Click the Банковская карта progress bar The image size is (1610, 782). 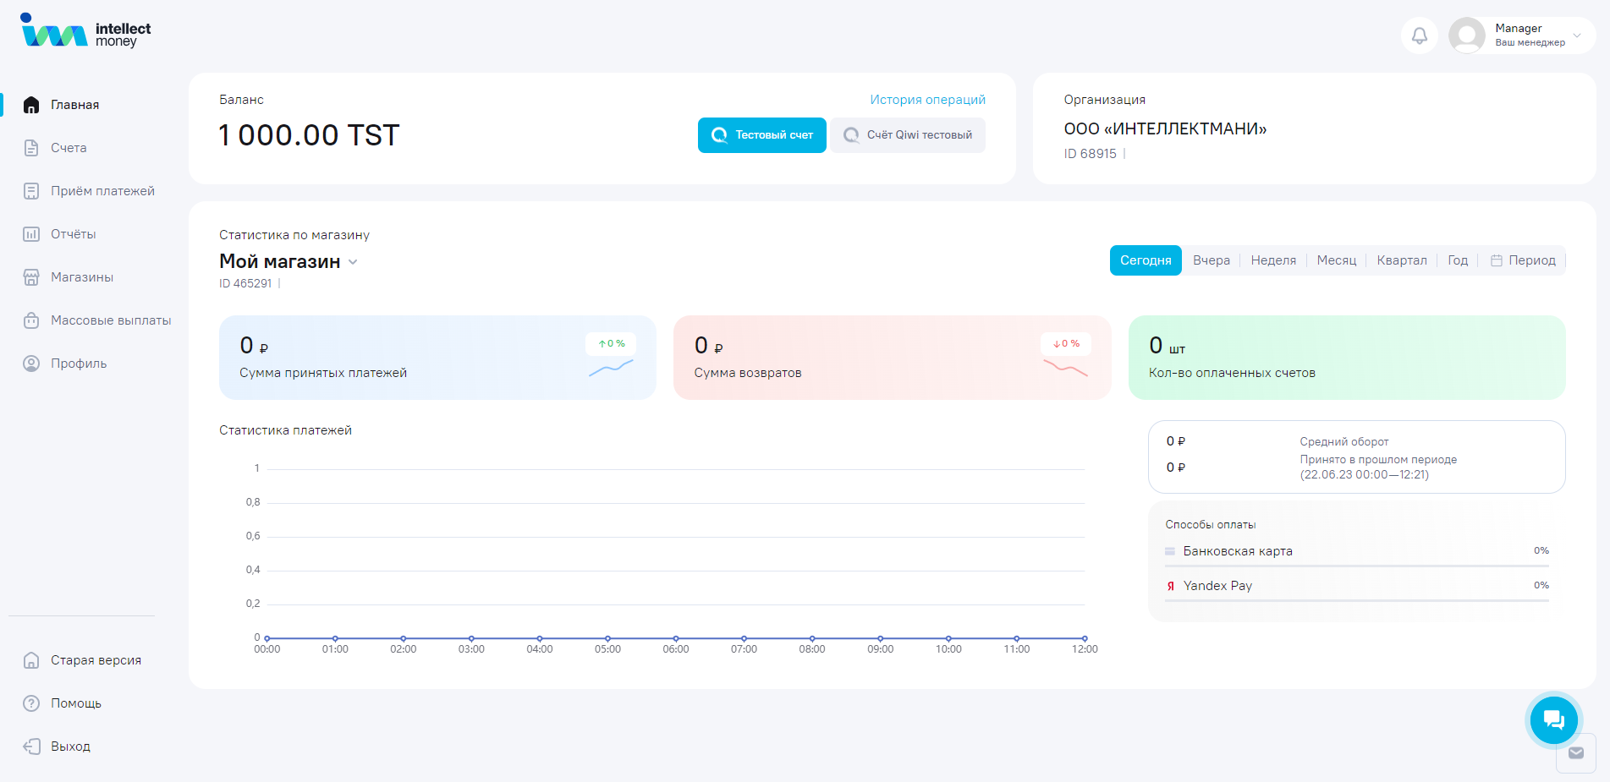1356,566
